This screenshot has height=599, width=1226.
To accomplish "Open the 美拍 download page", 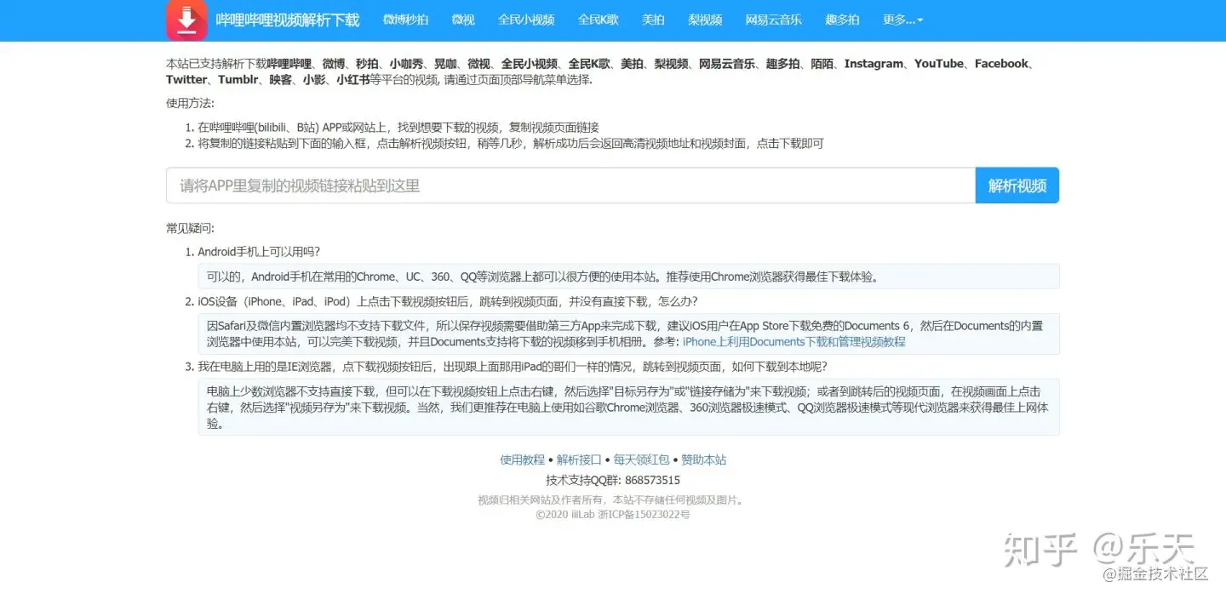I will (x=653, y=20).
